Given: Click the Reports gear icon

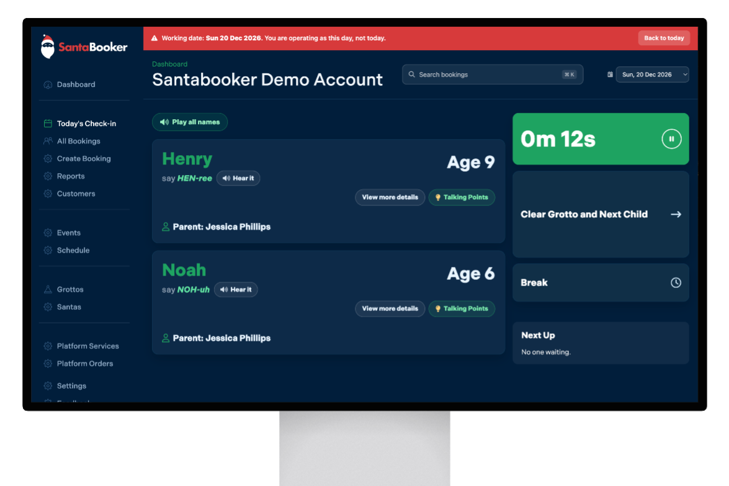Looking at the screenshot, I should click(x=48, y=176).
